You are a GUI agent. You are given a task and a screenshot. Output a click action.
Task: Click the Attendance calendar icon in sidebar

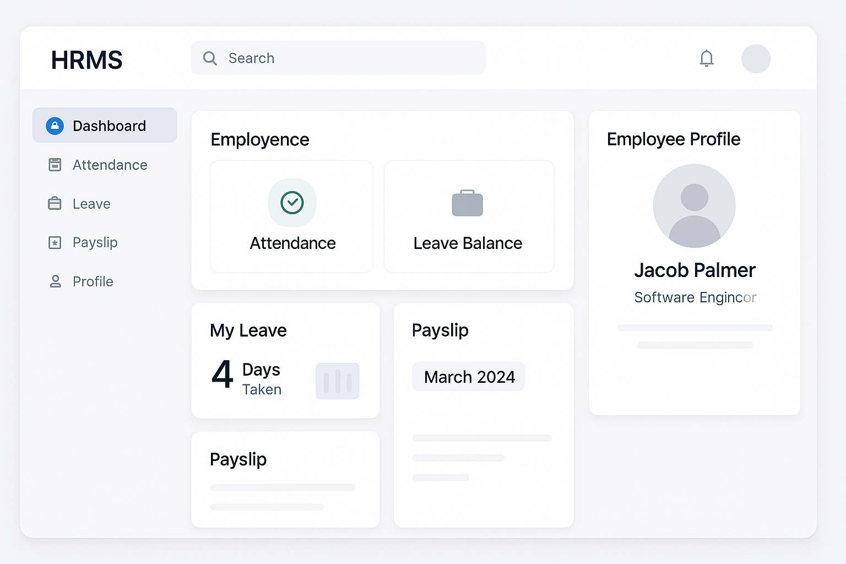[x=55, y=165]
